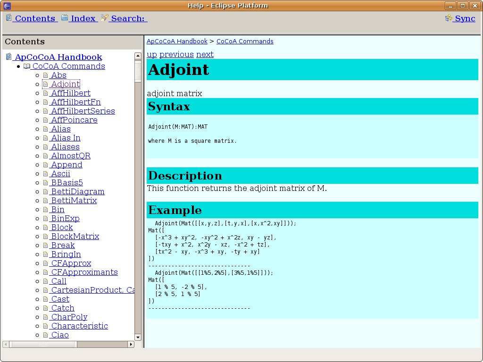Click the page icon next to Alias In
Image resolution: width=483 pixels, height=362 pixels.
tap(46, 138)
